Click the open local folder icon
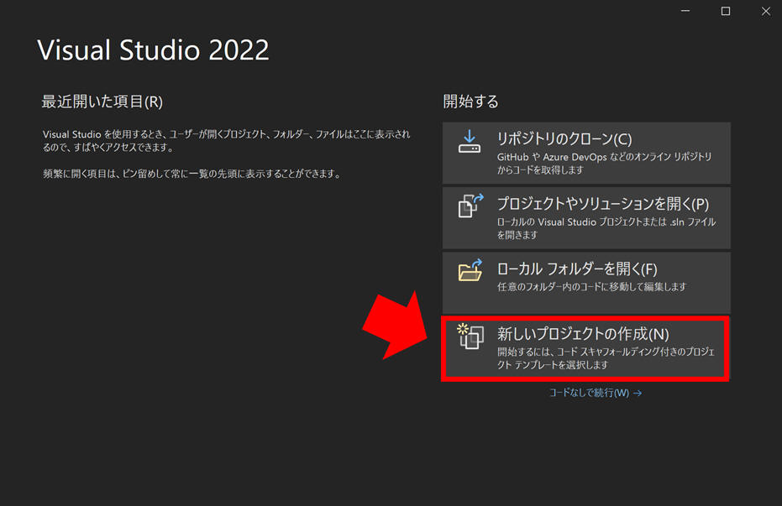 470,270
